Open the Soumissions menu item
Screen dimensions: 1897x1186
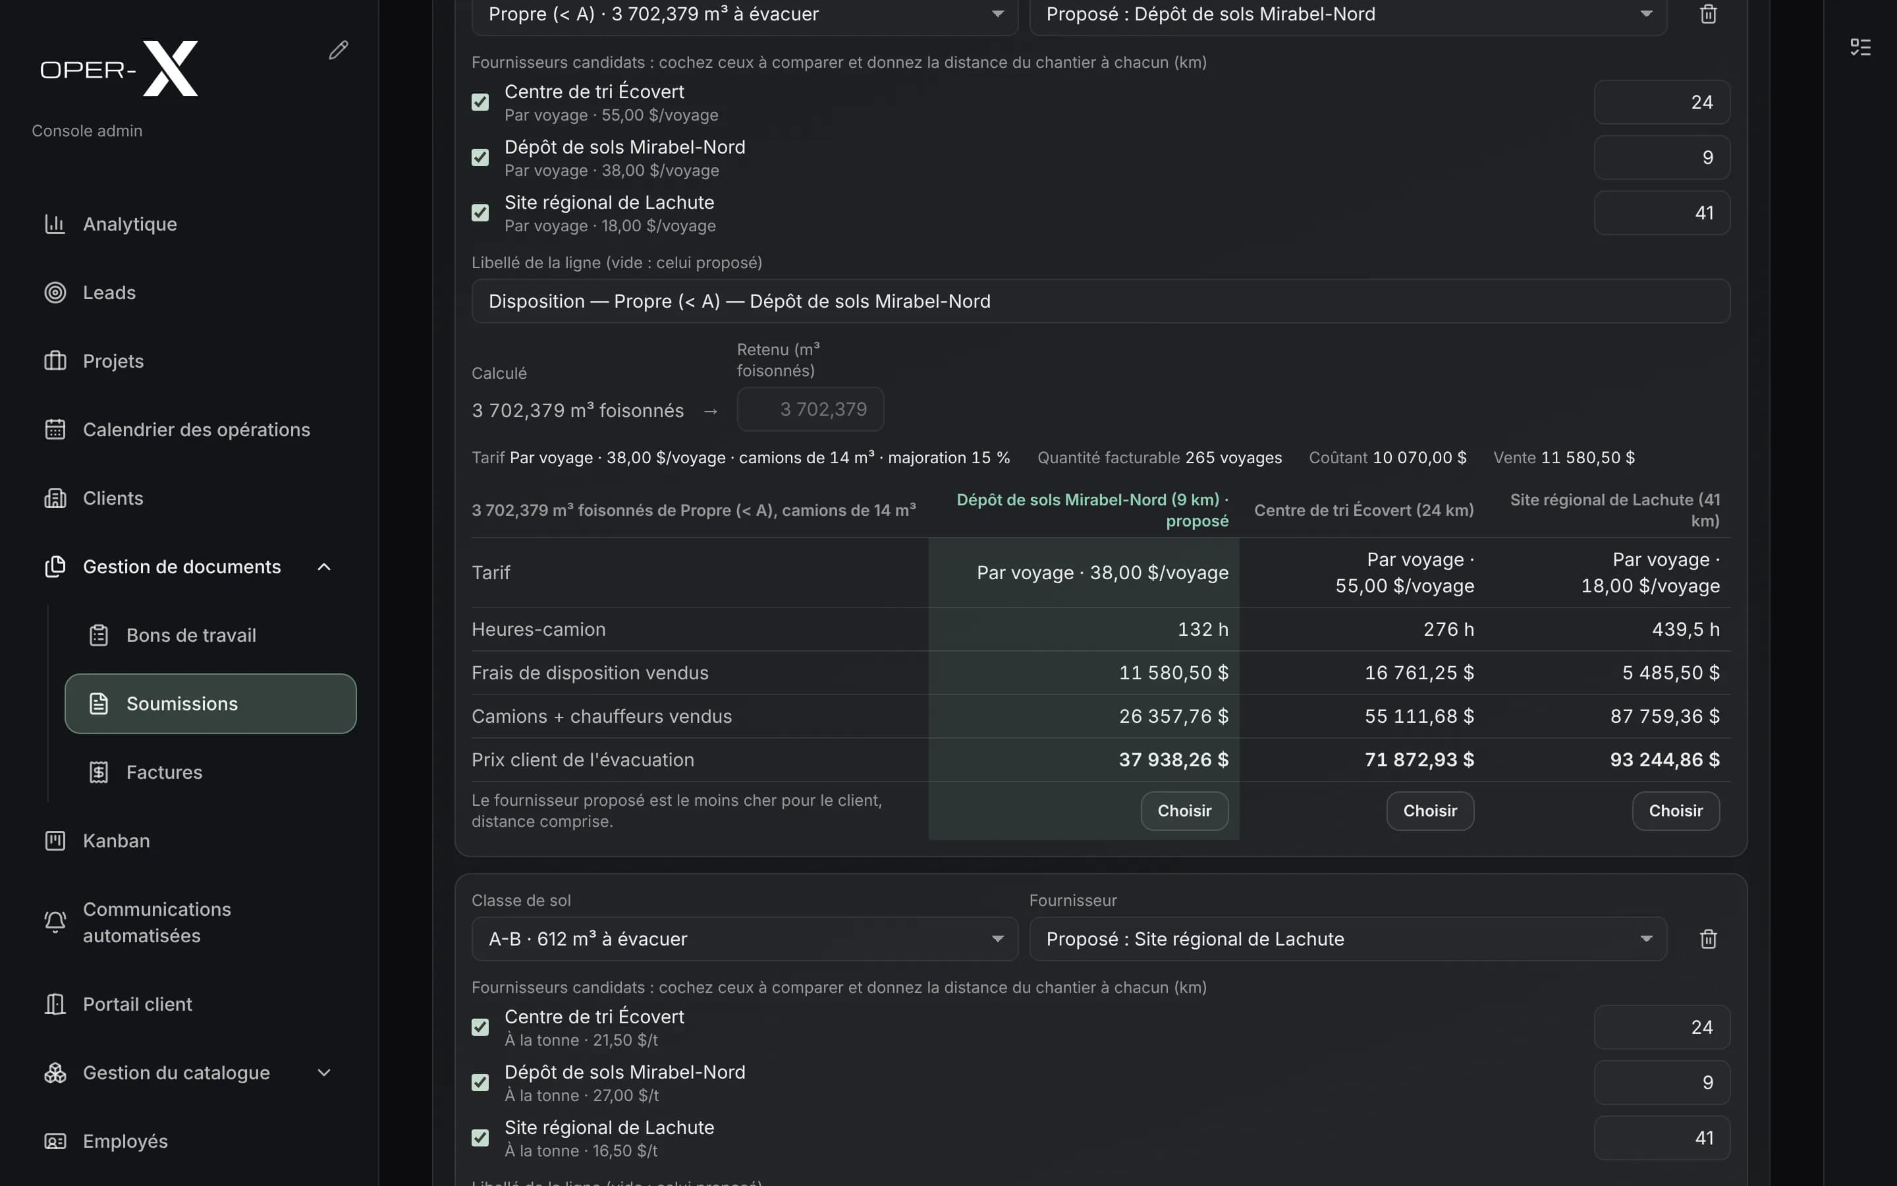pos(210,704)
